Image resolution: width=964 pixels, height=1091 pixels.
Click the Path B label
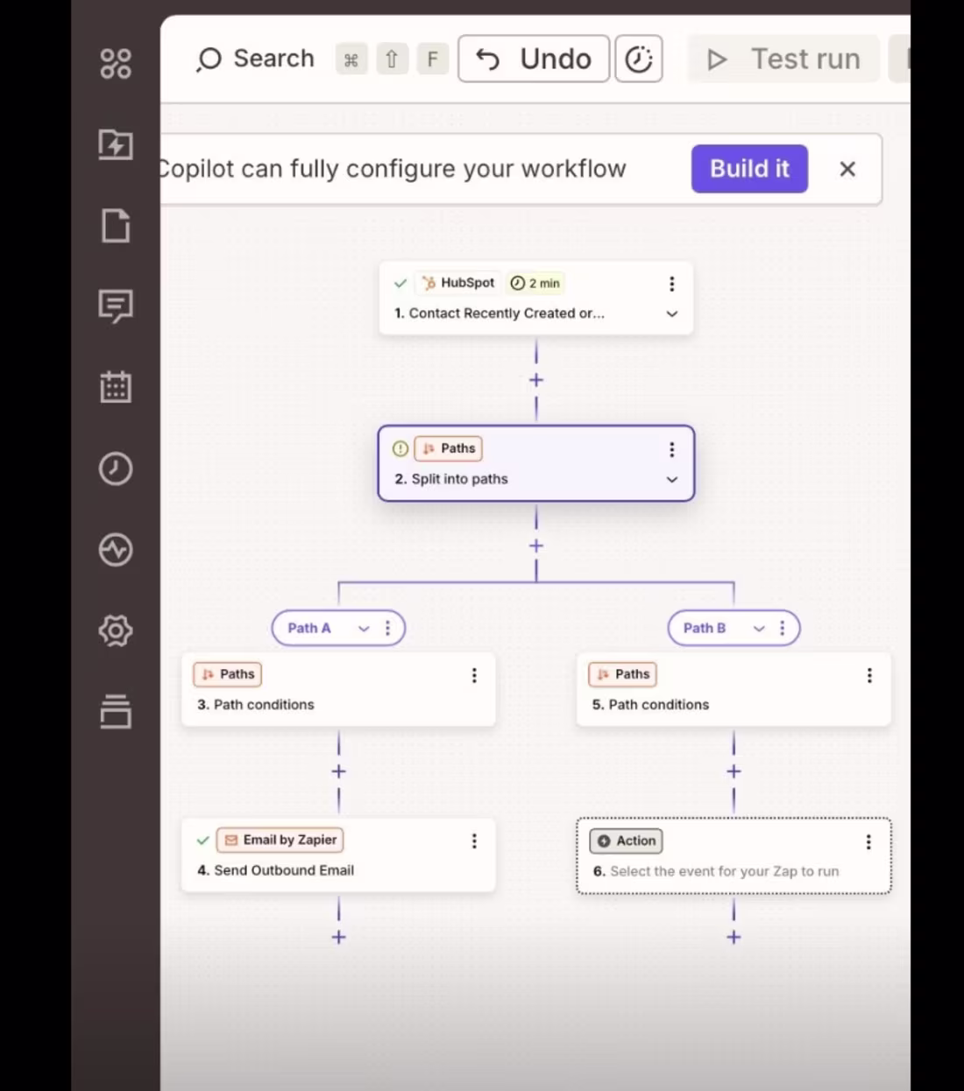pyautogui.click(x=705, y=628)
